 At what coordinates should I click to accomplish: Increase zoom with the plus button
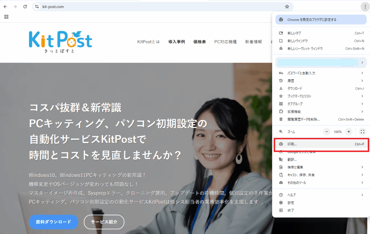coord(349,132)
